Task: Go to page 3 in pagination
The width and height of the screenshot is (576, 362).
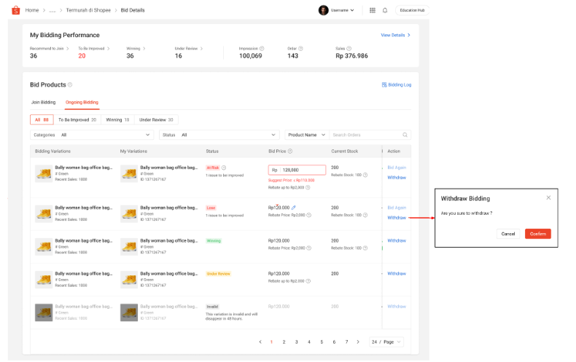Action: click(297, 342)
